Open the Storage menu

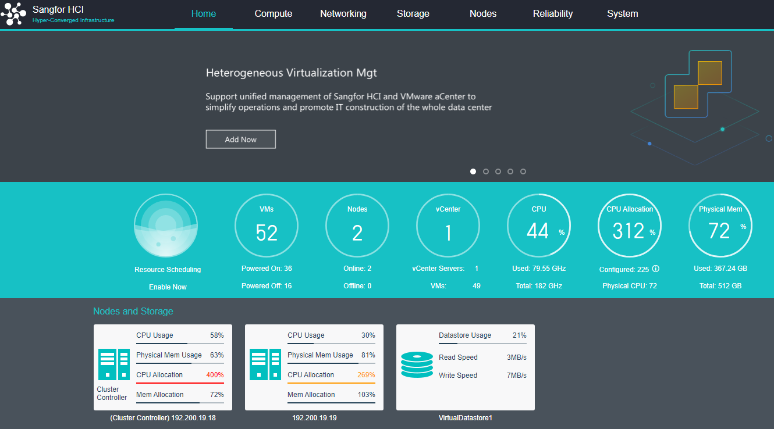click(x=413, y=14)
